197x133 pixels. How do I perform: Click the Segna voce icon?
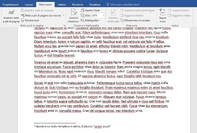coord(162,12)
